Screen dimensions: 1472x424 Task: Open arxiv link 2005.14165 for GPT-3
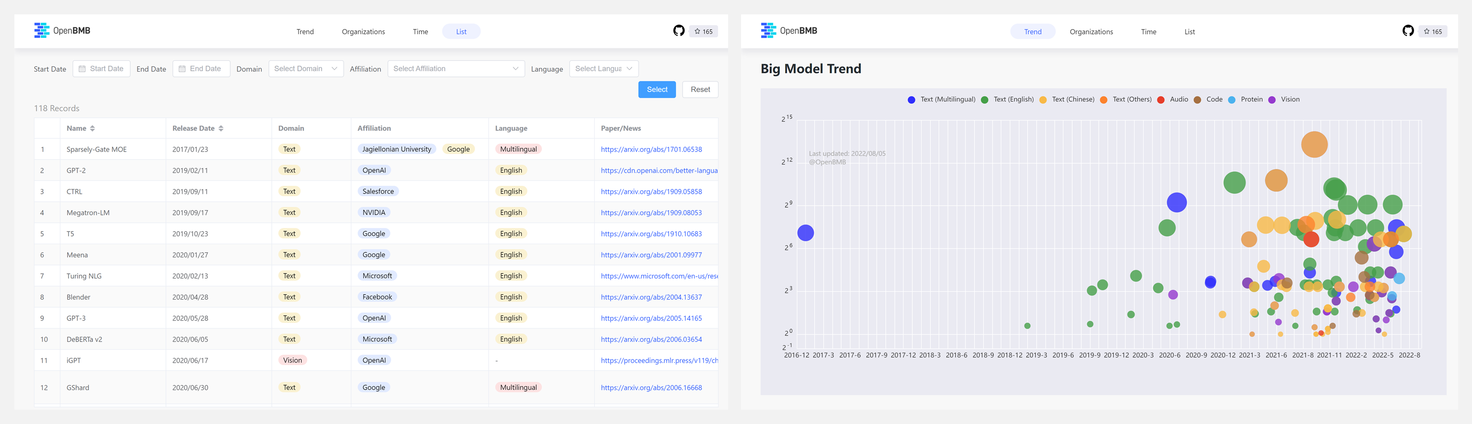[x=651, y=318]
